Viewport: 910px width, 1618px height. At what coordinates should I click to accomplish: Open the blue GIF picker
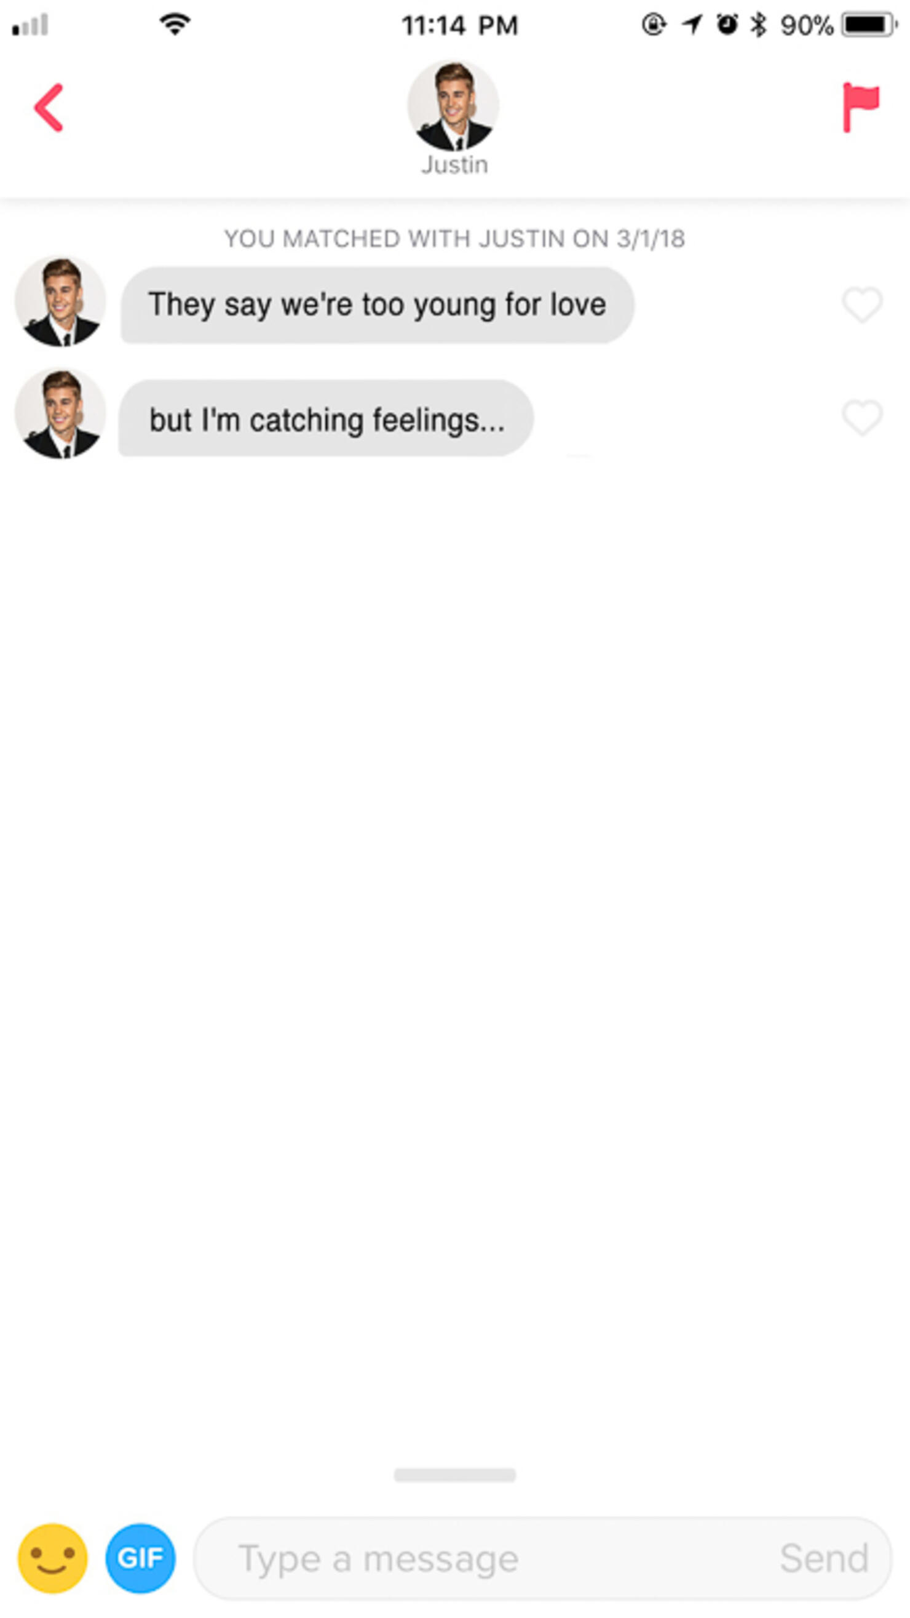pyautogui.click(x=141, y=1558)
